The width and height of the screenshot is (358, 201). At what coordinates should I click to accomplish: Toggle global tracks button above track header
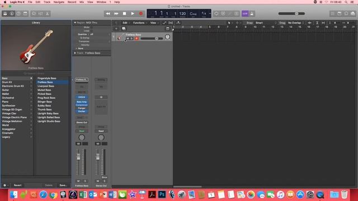click(168, 28)
